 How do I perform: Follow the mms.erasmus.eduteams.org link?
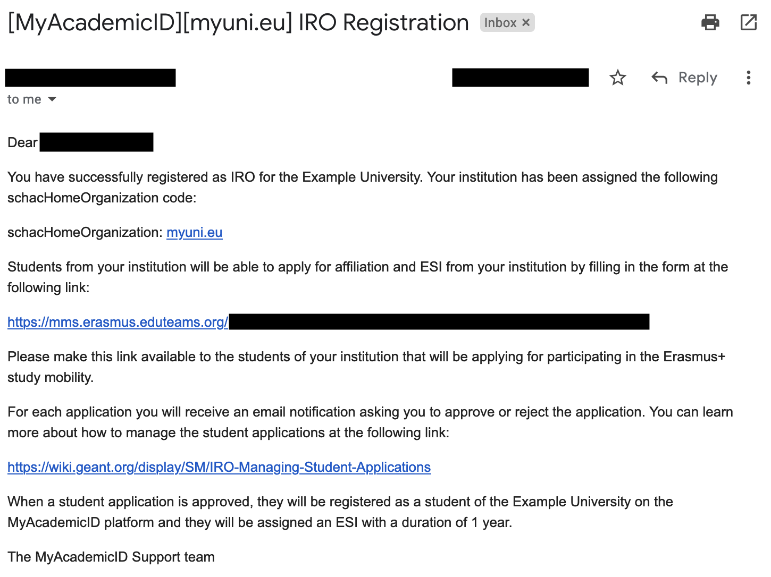[118, 322]
